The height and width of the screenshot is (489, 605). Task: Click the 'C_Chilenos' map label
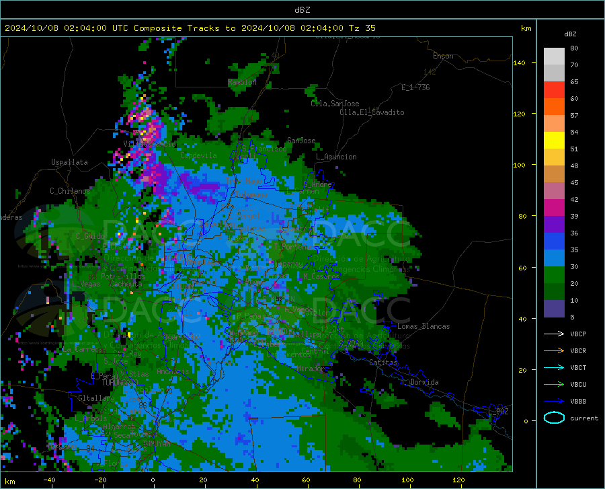(x=70, y=191)
